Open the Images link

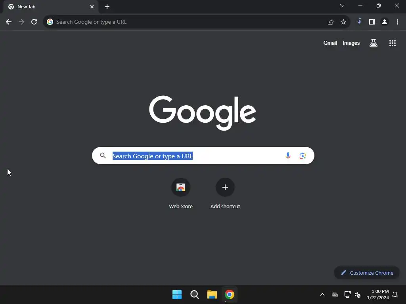pyautogui.click(x=351, y=43)
